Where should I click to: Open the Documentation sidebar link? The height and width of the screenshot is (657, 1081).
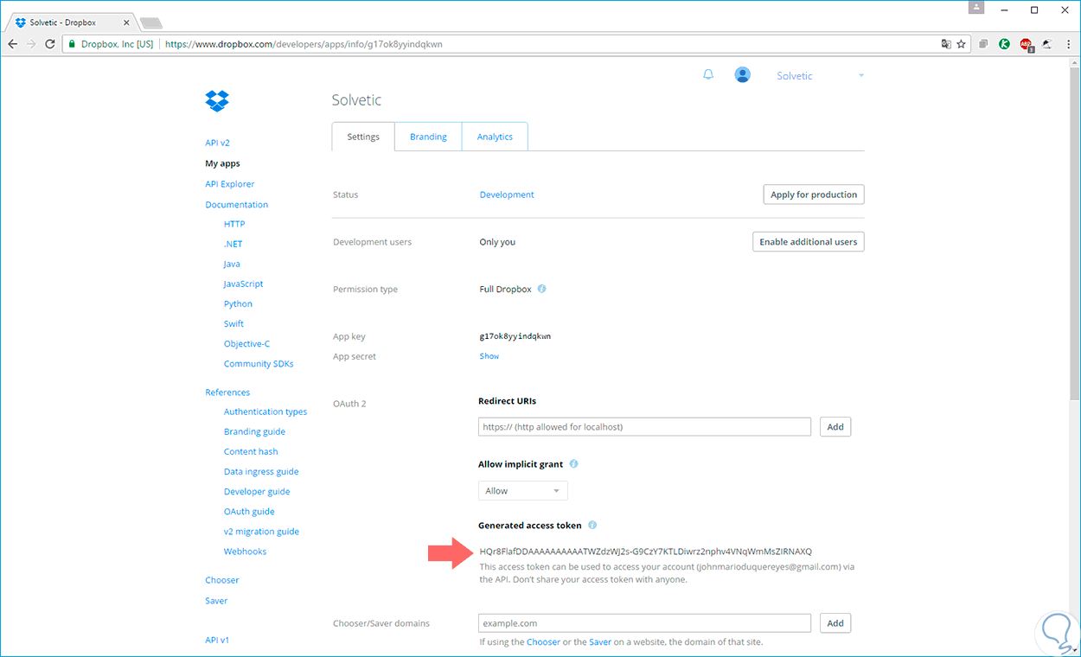pos(237,205)
